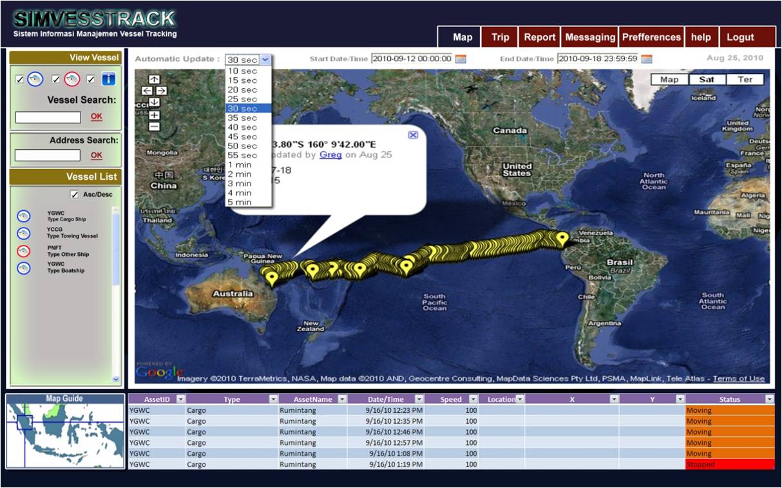Switch to the Messaging menu
The height and width of the screenshot is (488, 782).
tap(589, 37)
